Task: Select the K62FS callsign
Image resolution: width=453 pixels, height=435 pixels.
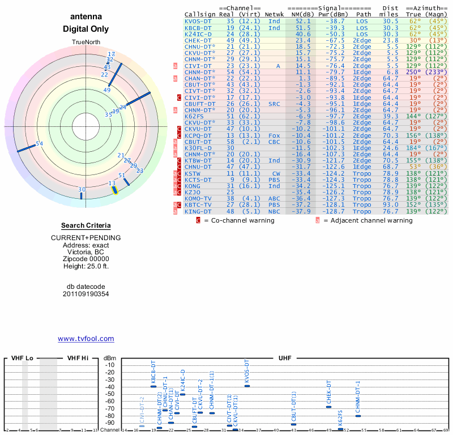Action: [x=194, y=116]
